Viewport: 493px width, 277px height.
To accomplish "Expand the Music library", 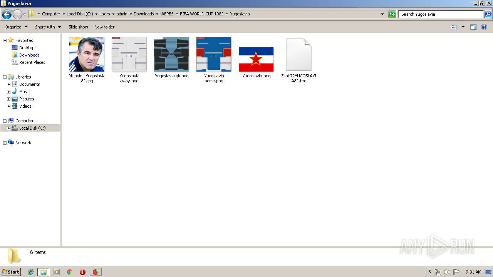I will (8, 92).
